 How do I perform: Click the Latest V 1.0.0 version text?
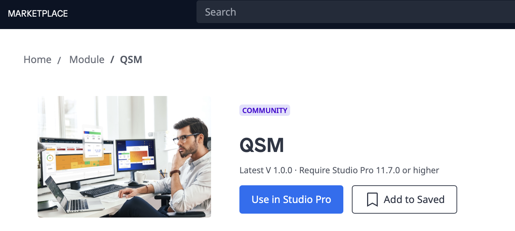tap(266, 170)
